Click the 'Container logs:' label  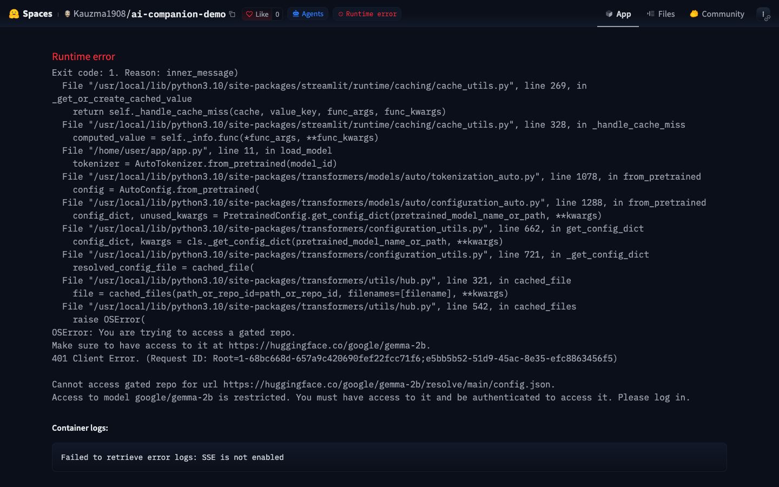pos(80,428)
